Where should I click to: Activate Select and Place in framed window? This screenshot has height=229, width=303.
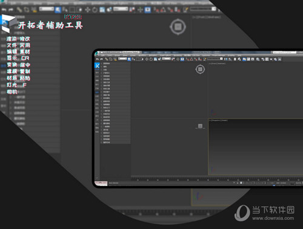coord(159,59)
